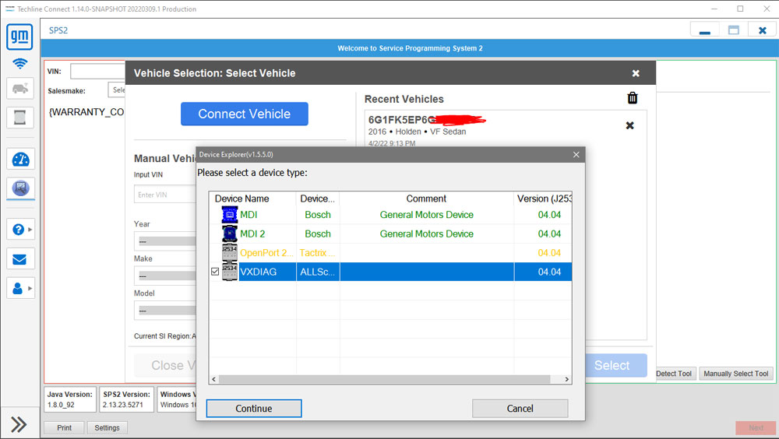Viewport: 779px width, 439px height.
Task: Select the OpenPort 2 device row
Action: click(257, 253)
